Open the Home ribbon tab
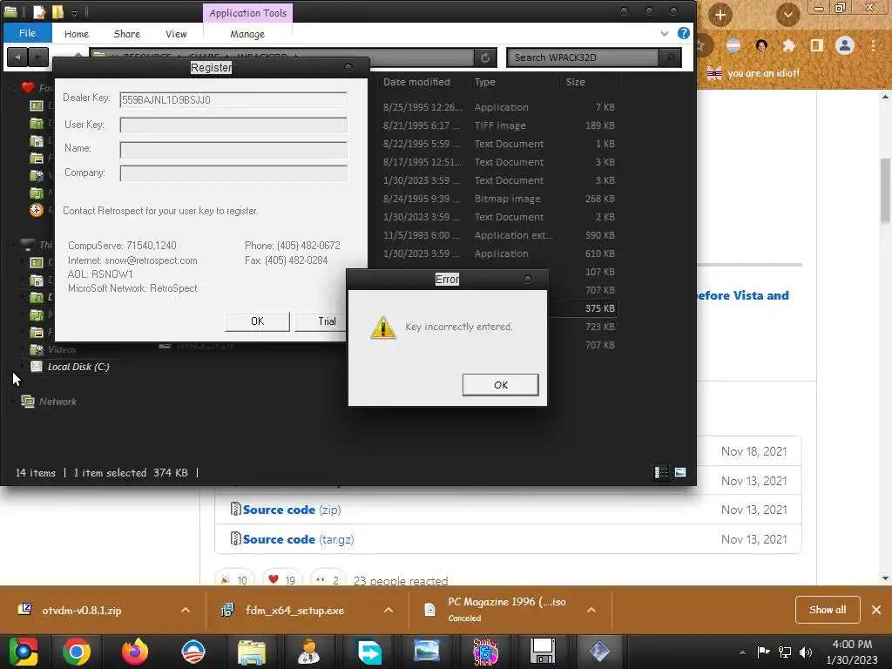892x669 pixels. (77, 34)
